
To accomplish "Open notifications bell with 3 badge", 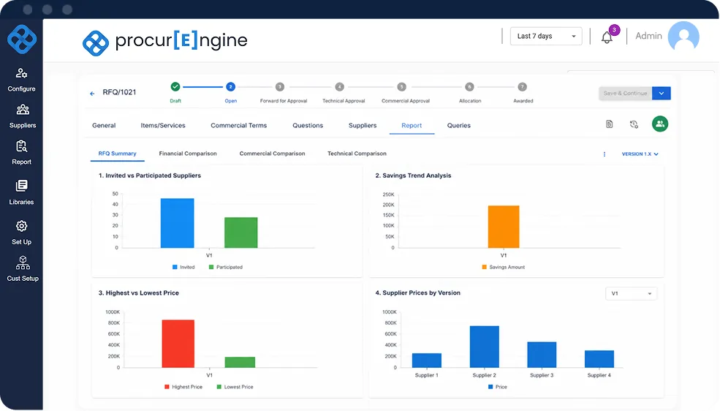I will pyautogui.click(x=607, y=37).
